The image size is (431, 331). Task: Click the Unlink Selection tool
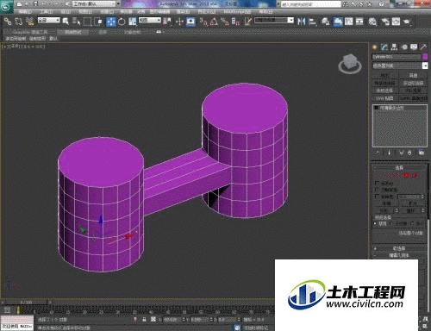(19, 22)
